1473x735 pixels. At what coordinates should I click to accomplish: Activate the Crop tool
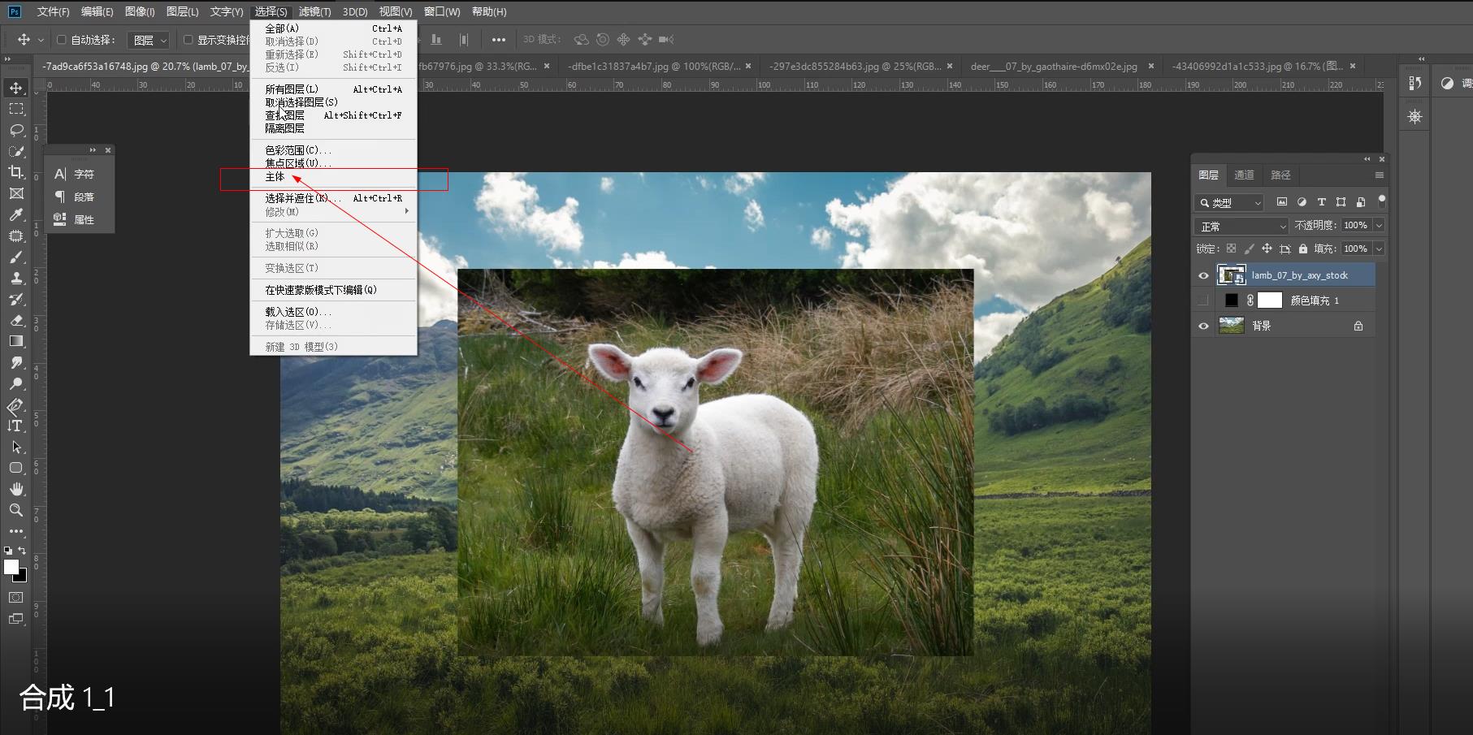[16, 172]
